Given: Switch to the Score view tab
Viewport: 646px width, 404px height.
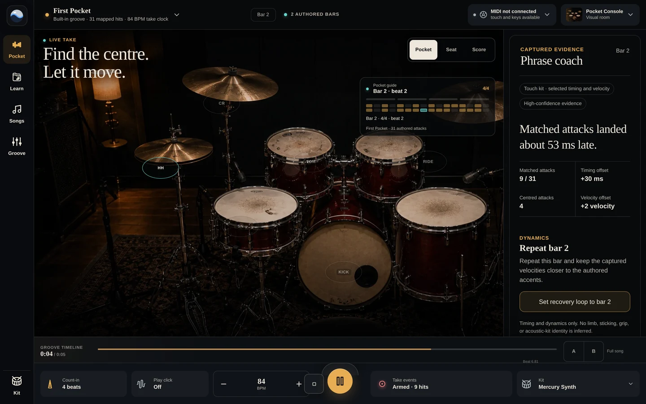Looking at the screenshot, I should click(479, 50).
